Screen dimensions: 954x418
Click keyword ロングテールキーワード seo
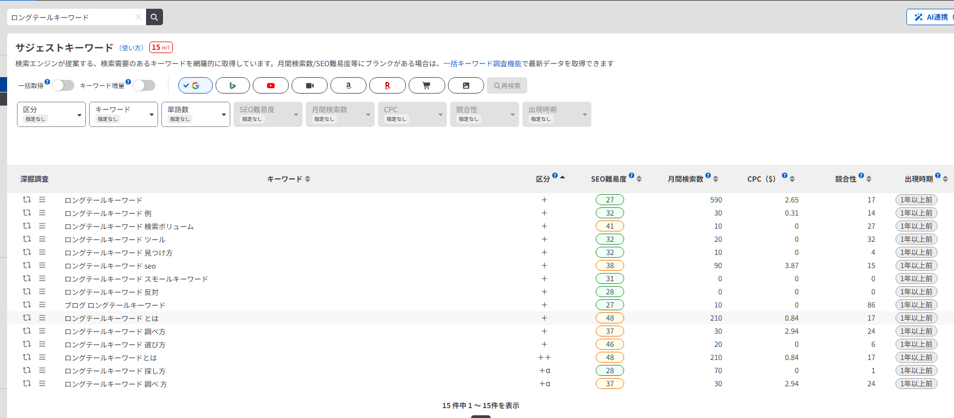coord(110,266)
